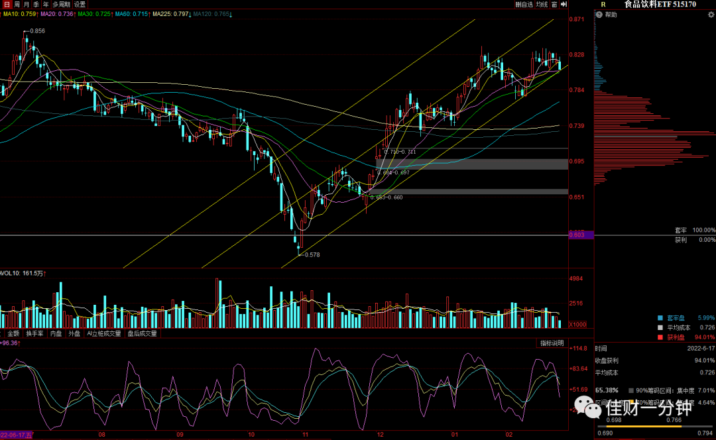This screenshot has width=716, height=440.
Task: Select the 换手率 turnover tab
Action: pos(34,334)
